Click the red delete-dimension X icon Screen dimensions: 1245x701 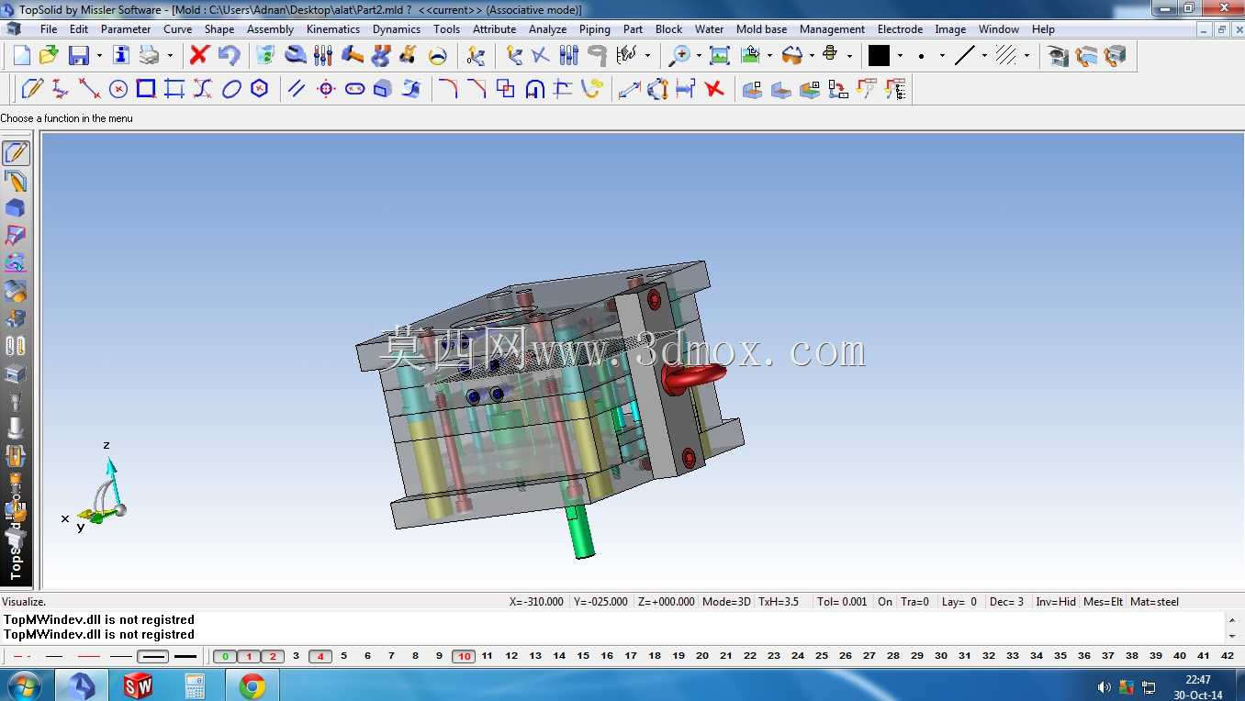(714, 89)
